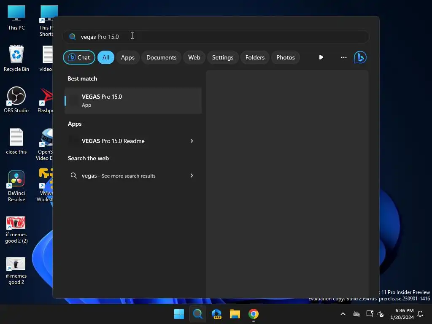
Task: Click inside the search text box
Action: pyautogui.click(x=216, y=37)
